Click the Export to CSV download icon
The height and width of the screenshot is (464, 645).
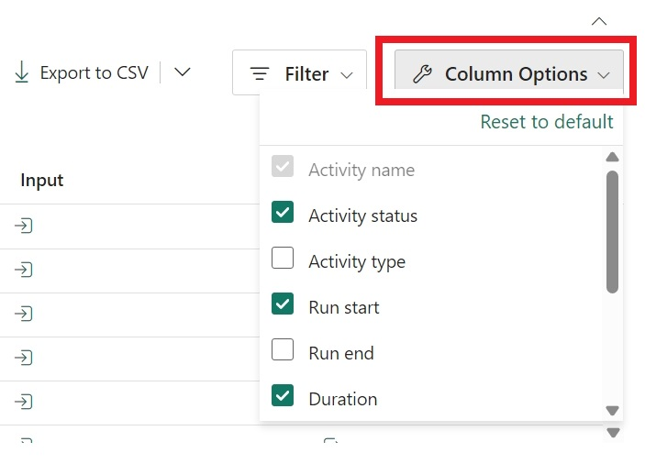(x=21, y=73)
